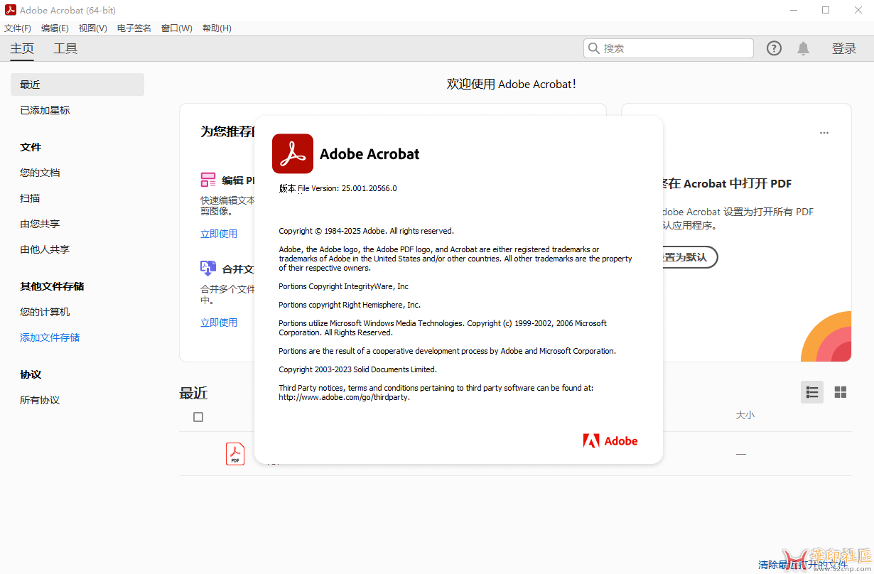Viewport: 874px width, 574px height.
Task: Open the notifications bell icon
Action: 803,48
